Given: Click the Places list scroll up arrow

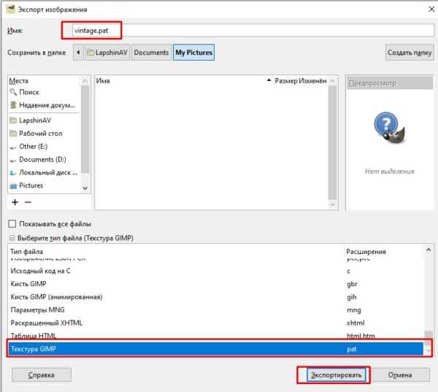Looking at the screenshot, I should coord(85,81).
